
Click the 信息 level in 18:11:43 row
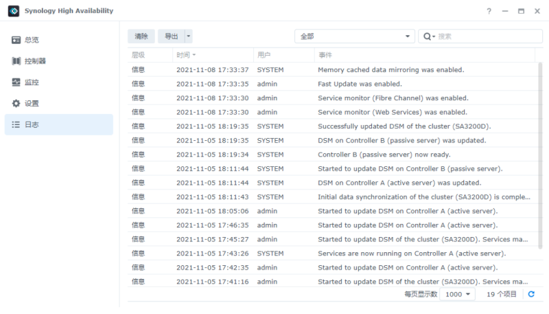click(x=139, y=197)
